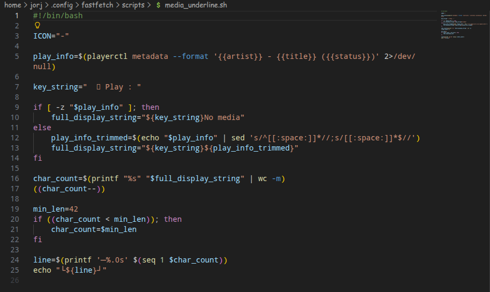The width and height of the screenshot is (490, 292).
Task: Click the 'else' keyword on line 11
Action: point(42,128)
